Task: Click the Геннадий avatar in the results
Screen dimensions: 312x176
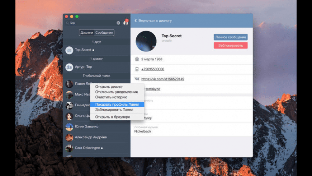Action: pos(69,106)
